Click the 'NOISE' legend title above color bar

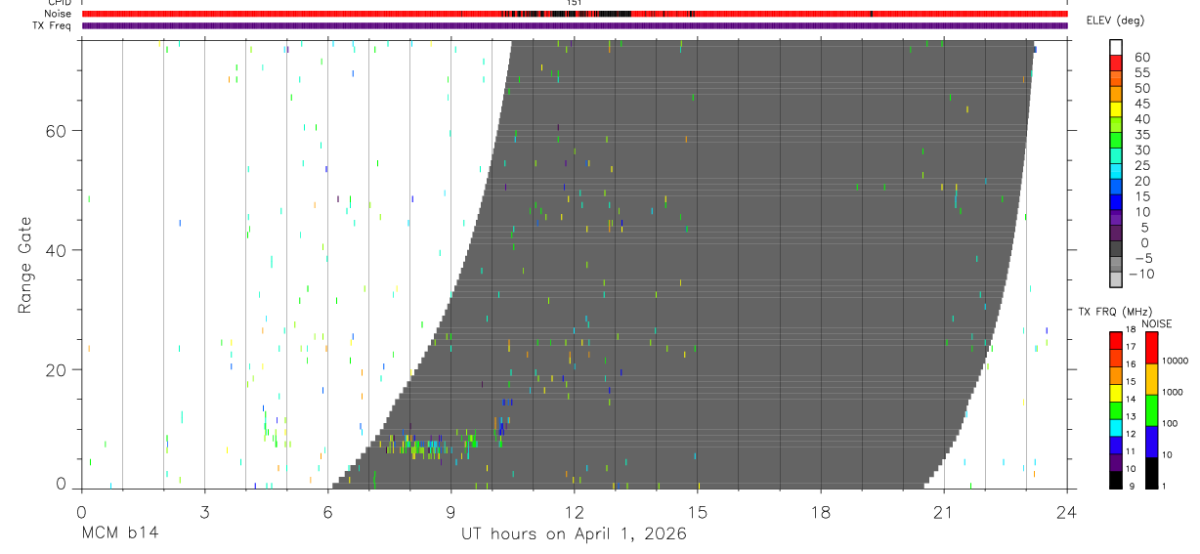tap(1158, 323)
